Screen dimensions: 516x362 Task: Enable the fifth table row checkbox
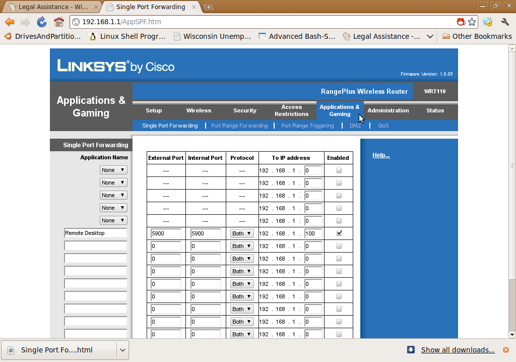339,221
